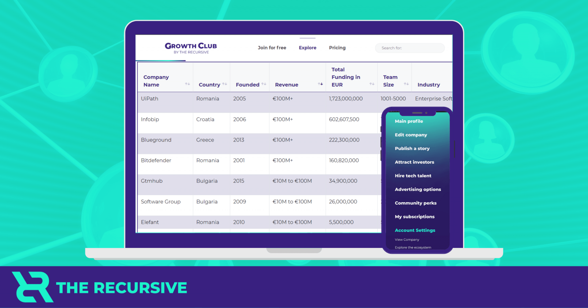Open Account Settings in phone menu

[415, 230]
